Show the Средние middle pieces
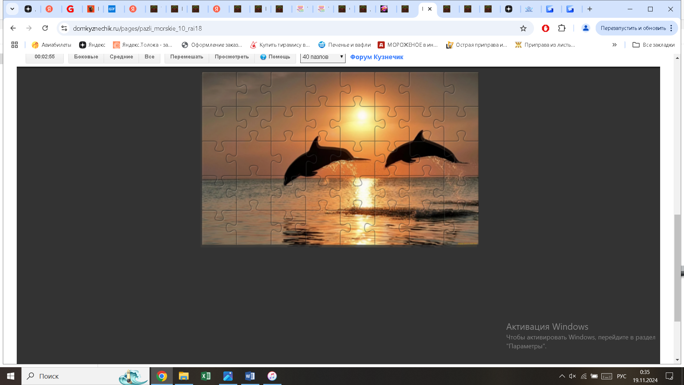The height and width of the screenshot is (385, 684). (121, 57)
